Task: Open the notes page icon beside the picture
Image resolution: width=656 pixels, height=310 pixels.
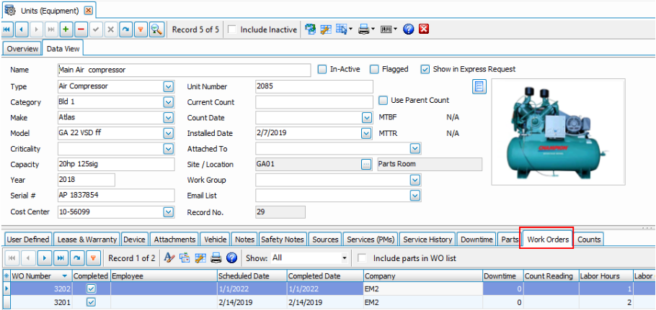Action: coord(479,87)
